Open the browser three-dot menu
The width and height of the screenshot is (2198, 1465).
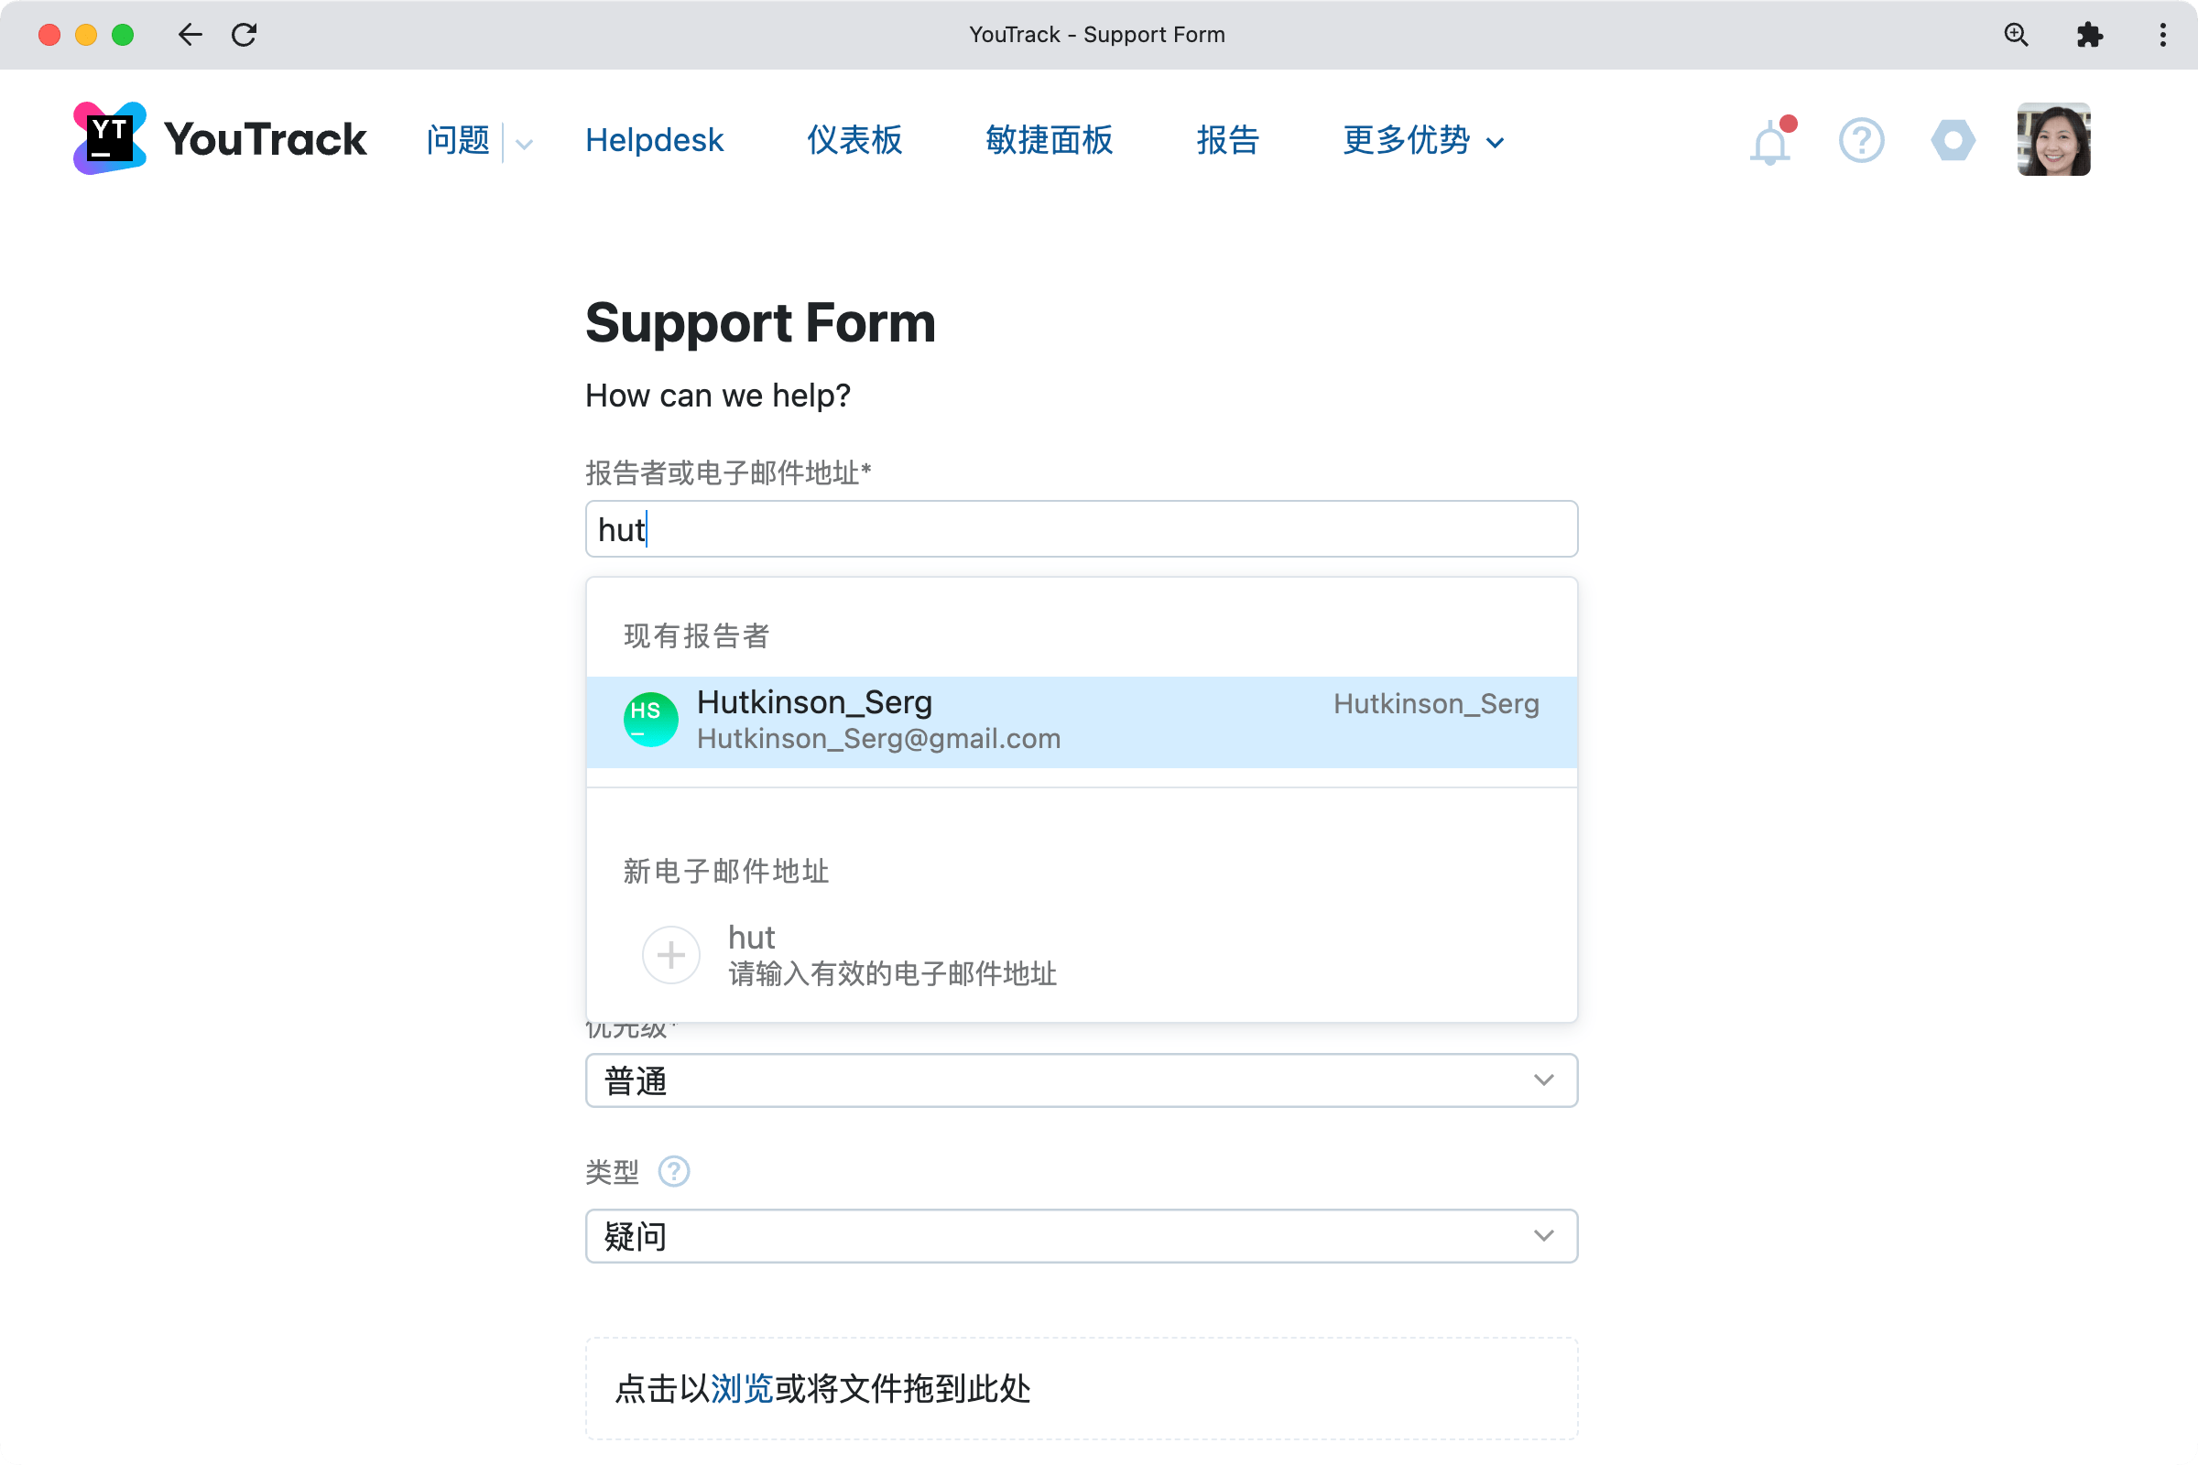click(x=2162, y=35)
